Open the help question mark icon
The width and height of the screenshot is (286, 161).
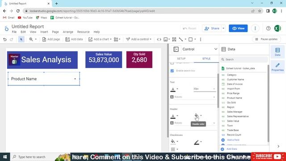pos(268,28)
